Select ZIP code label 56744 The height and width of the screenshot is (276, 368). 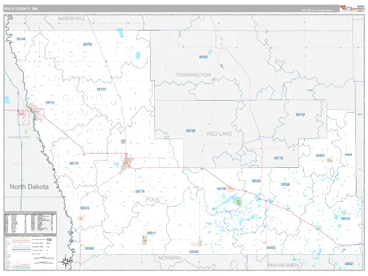point(21,39)
